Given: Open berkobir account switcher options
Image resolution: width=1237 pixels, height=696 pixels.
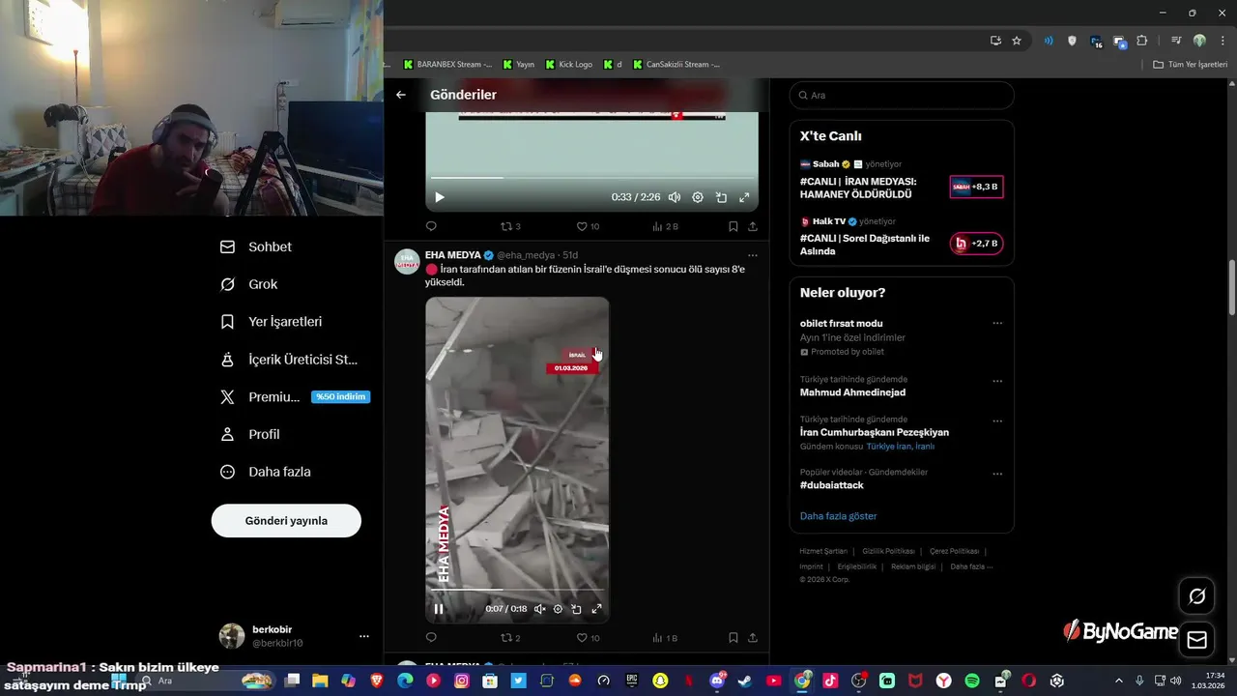Looking at the screenshot, I should pos(363,636).
